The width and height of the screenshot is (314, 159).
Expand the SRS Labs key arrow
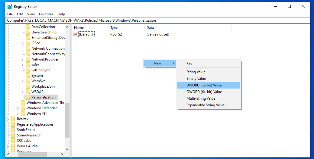[8, 141]
